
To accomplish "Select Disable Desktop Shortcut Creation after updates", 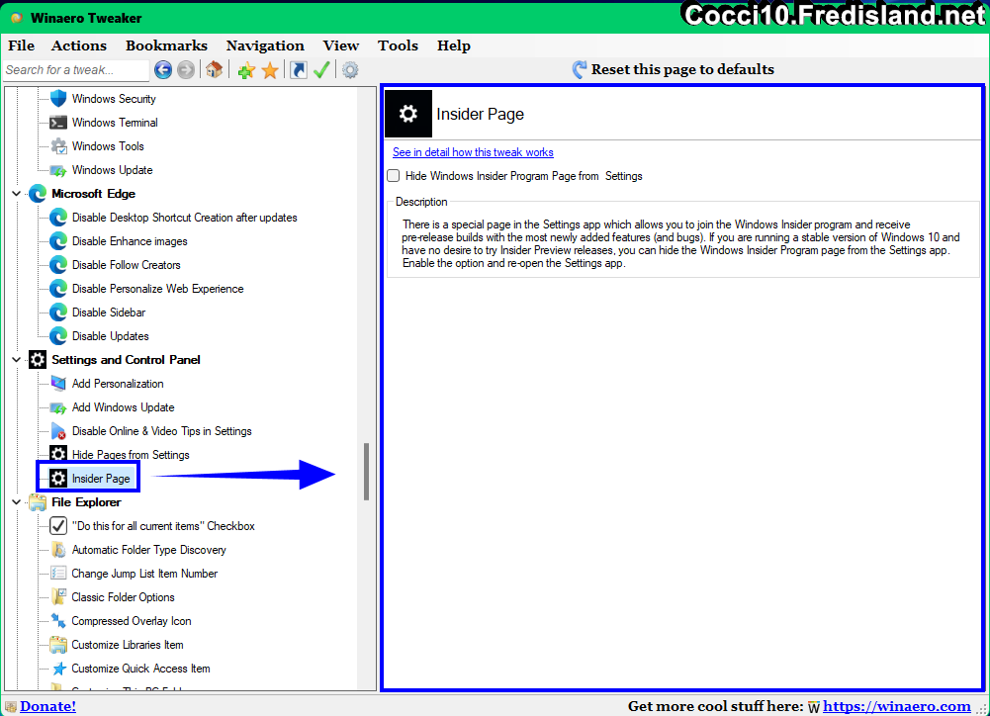I will [x=184, y=218].
